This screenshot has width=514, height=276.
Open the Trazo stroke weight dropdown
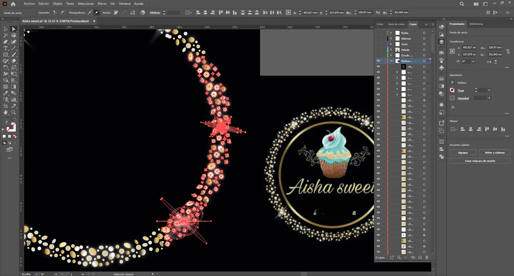[x=489, y=90]
